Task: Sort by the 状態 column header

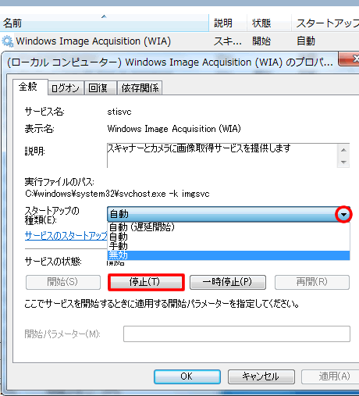Action: [x=268, y=23]
